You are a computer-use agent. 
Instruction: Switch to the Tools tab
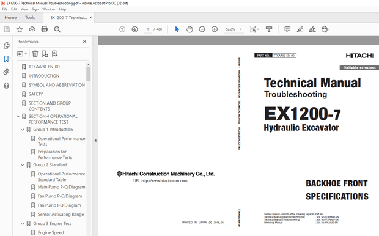(30, 17)
